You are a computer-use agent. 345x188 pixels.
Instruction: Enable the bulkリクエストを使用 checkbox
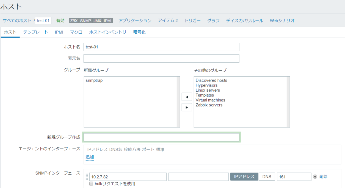91,184
